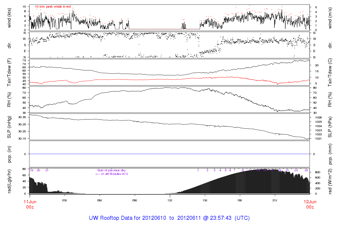The width and height of the screenshot is (339, 231).
Task: Click the blue UW Rooftop Data title
Action: (x=169, y=218)
